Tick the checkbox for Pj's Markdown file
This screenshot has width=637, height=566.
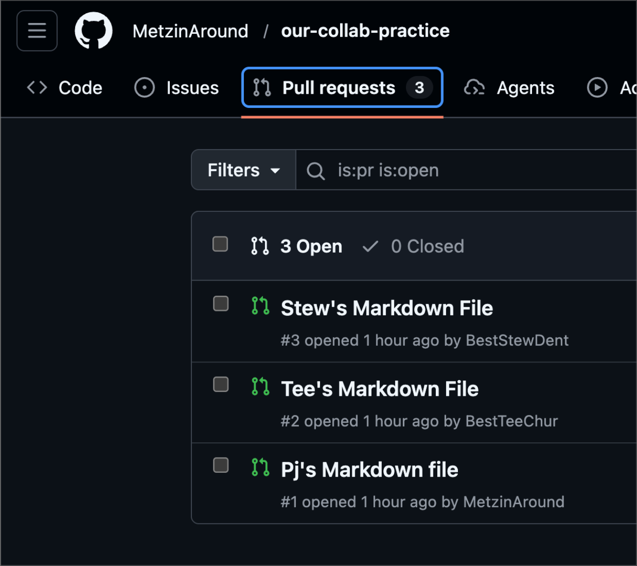click(x=221, y=465)
